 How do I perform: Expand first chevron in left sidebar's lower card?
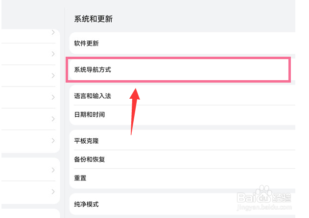tap(53, 170)
